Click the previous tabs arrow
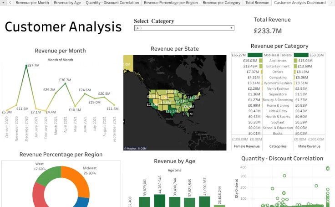335x207 pixels. pyautogui.click(x=10, y=3)
